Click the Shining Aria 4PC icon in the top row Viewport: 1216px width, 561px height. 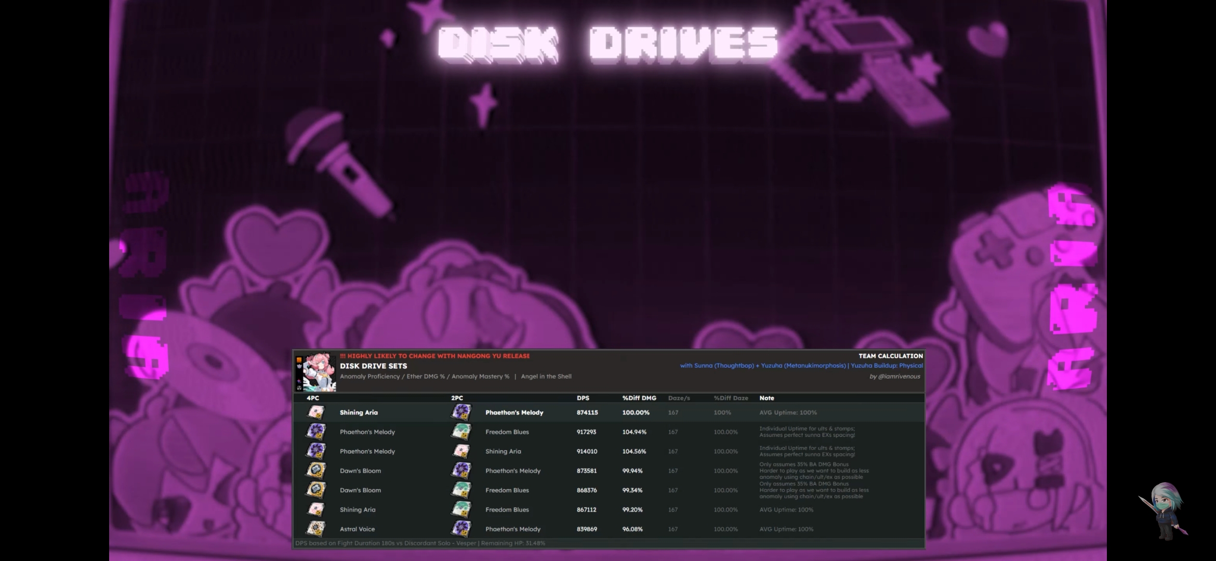click(x=316, y=412)
